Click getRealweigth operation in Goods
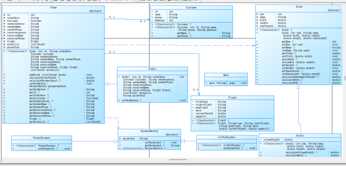This screenshot has height=172, width=346. pyautogui.click(x=299, y=71)
